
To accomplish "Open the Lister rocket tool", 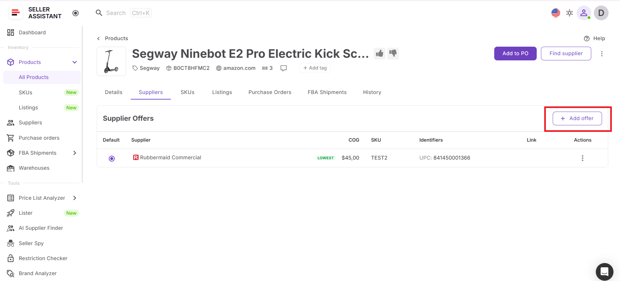I will (x=25, y=213).
